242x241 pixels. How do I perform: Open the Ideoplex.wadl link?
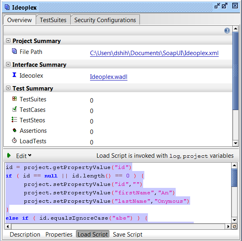coord(109,77)
